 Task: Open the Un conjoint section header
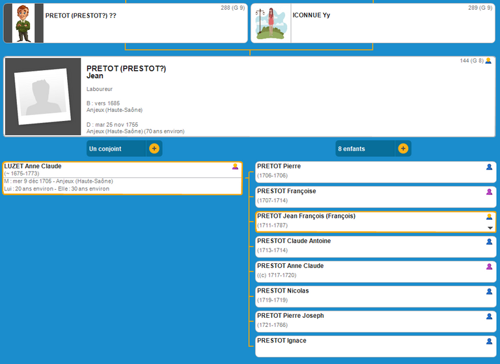(115, 149)
